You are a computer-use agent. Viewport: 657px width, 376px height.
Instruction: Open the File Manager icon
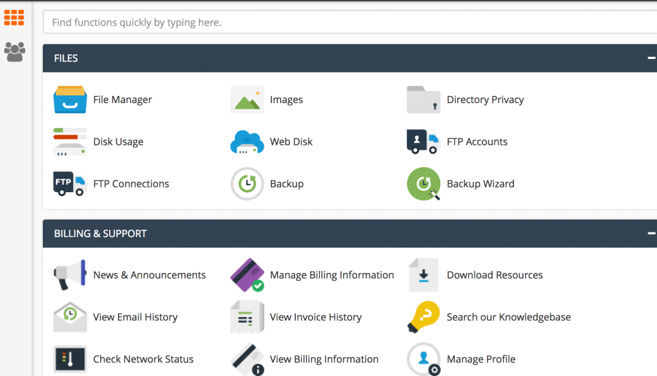70,99
